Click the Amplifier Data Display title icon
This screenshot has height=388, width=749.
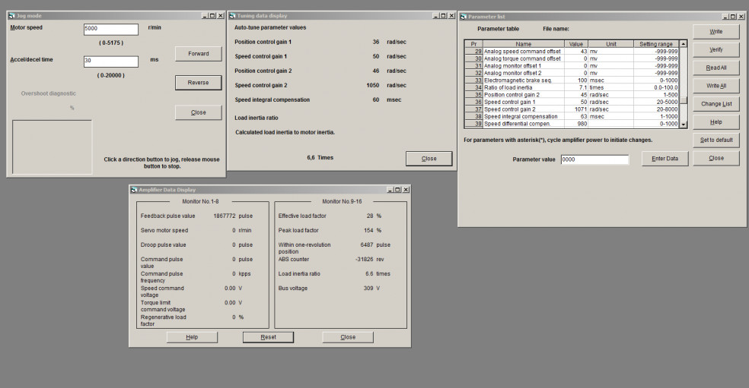[x=134, y=190]
